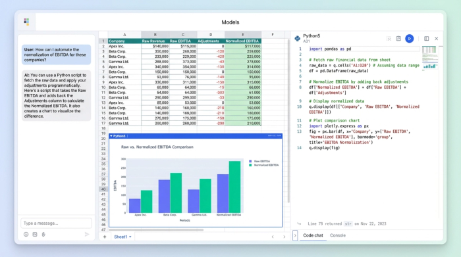
Task: Switch to the Code chat tab
Action: click(x=313, y=235)
